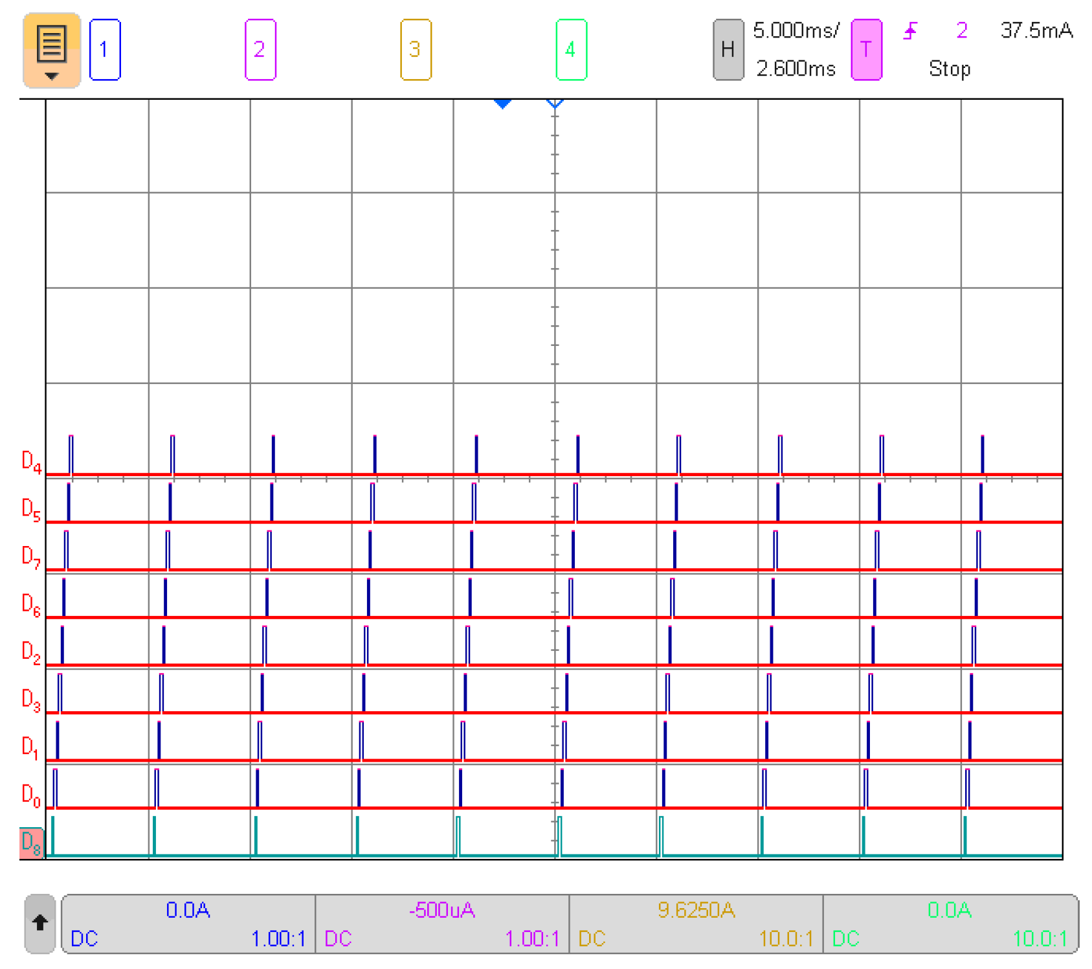Open channel 2 -500uA info panel
This screenshot has height=969, width=1092.
point(442,924)
